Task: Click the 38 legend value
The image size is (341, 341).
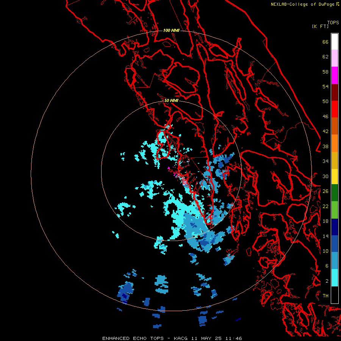Action: coord(325,146)
